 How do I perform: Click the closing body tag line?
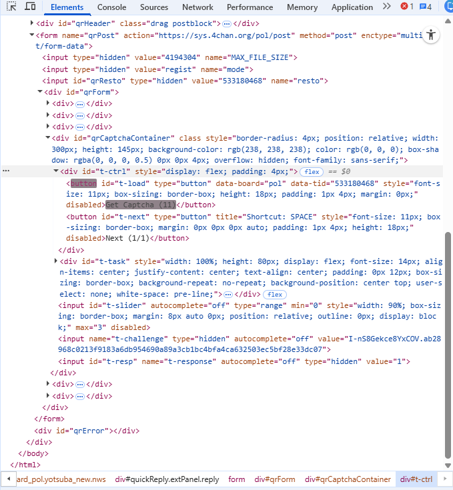pyautogui.click(x=33, y=453)
